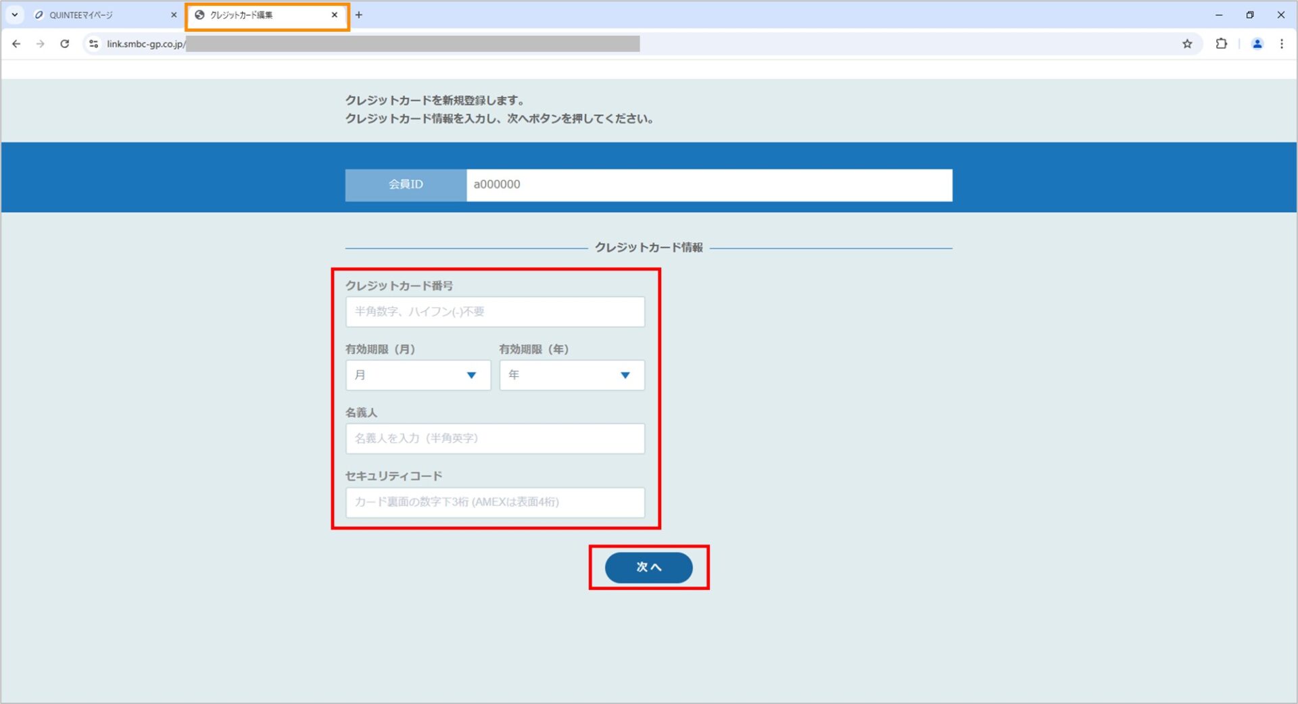
Task: Open the 有効期限（月） month dropdown
Action: coord(417,375)
